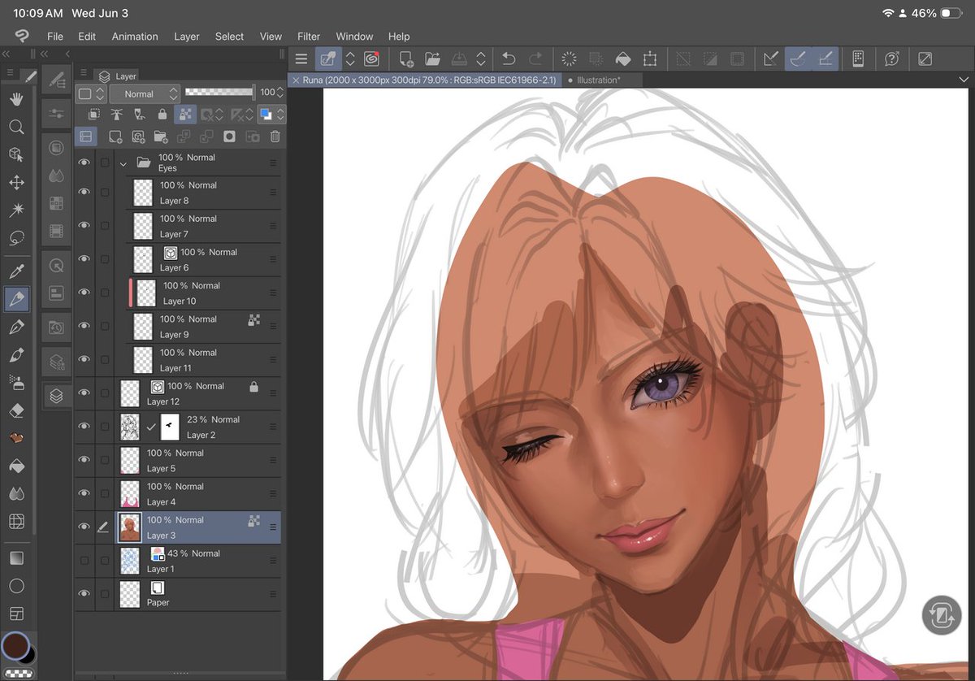The height and width of the screenshot is (681, 975).
Task: Click the Fill paint bucket in command bar
Action: (622, 59)
